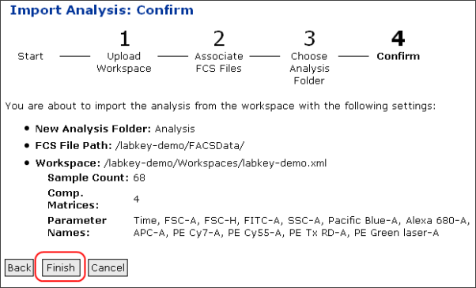Screen dimensions: 476x288
Task: Click the Comp. Matrices value 4
Action: (x=136, y=200)
